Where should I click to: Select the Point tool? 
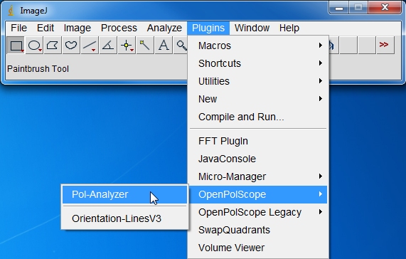point(127,46)
